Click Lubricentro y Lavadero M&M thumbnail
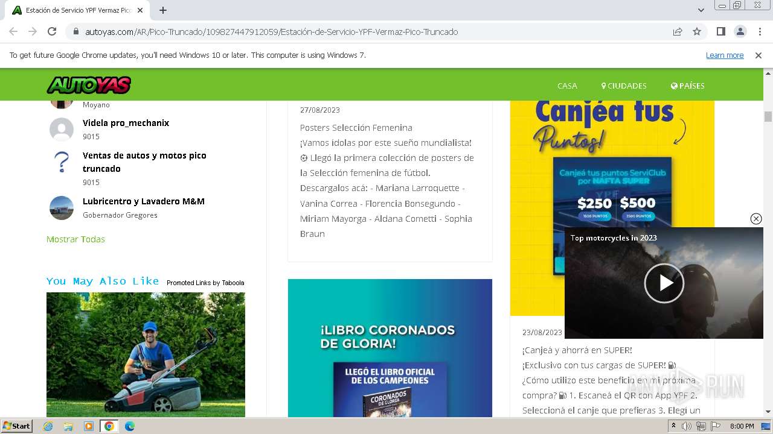 62,208
